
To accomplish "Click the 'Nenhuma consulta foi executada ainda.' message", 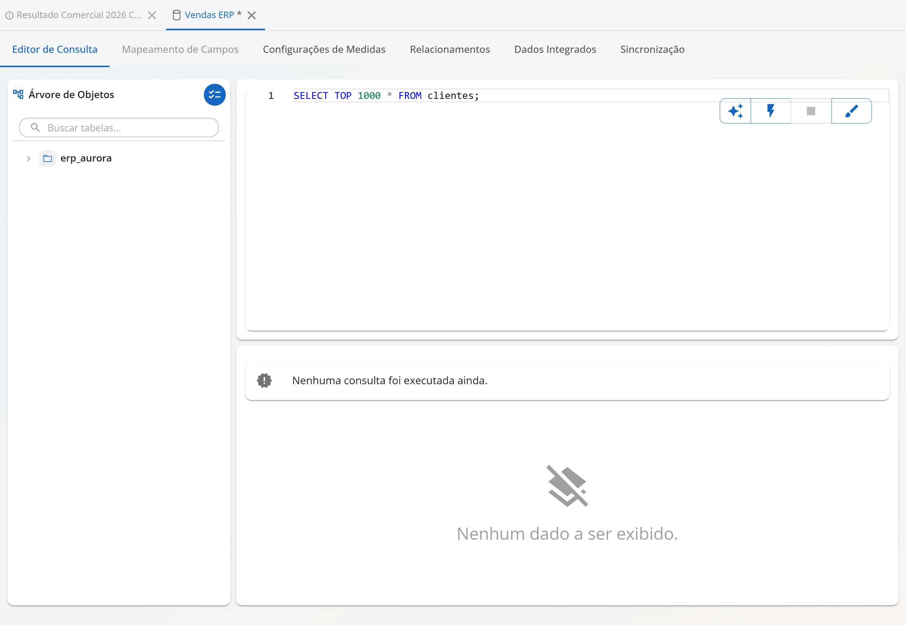I will point(390,380).
